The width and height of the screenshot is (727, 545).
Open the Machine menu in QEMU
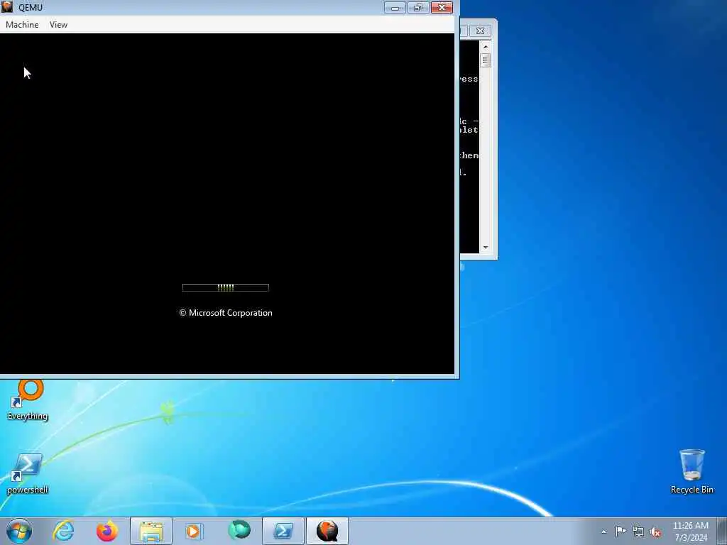tap(22, 25)
